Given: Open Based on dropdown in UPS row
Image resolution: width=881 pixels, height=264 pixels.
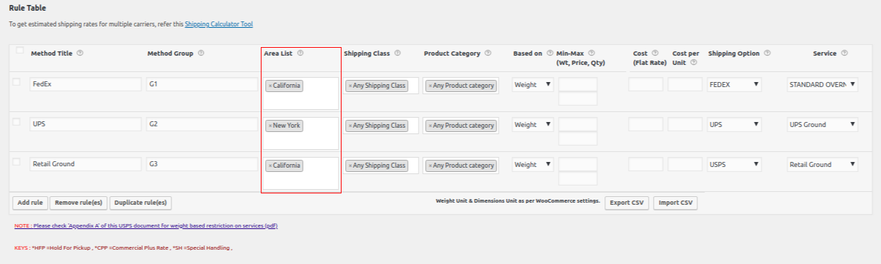Looking at the screenshot, I should pyautogui.click(x=533, y=124).
